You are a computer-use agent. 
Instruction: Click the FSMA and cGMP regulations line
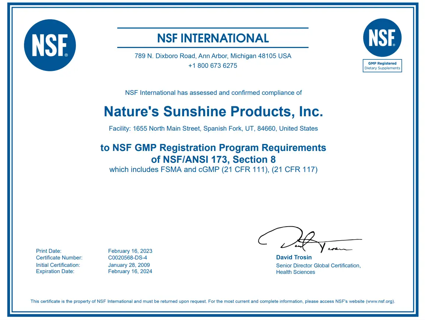tap(213, 170)
